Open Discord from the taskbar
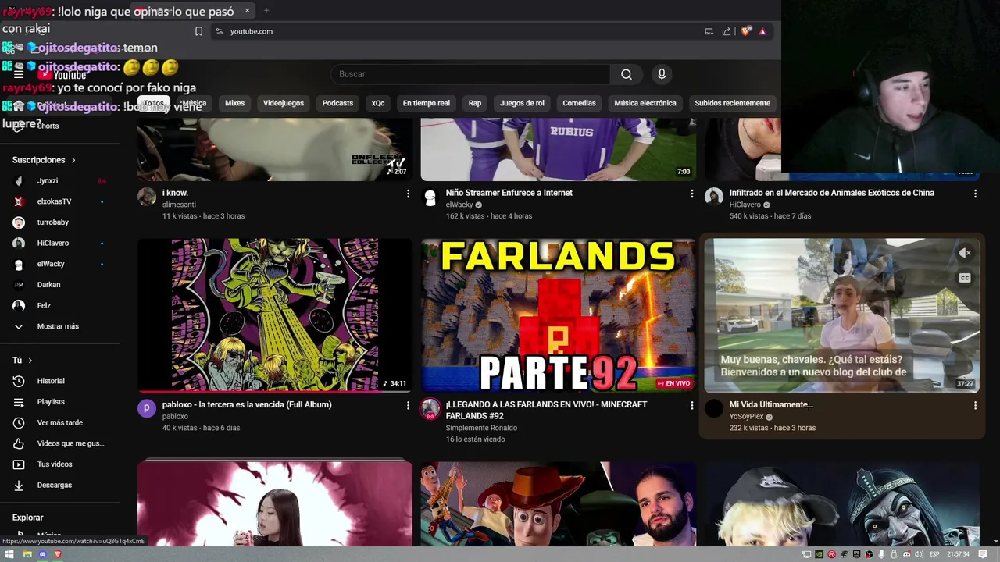 pyautogui.click(x=43, y=554)
